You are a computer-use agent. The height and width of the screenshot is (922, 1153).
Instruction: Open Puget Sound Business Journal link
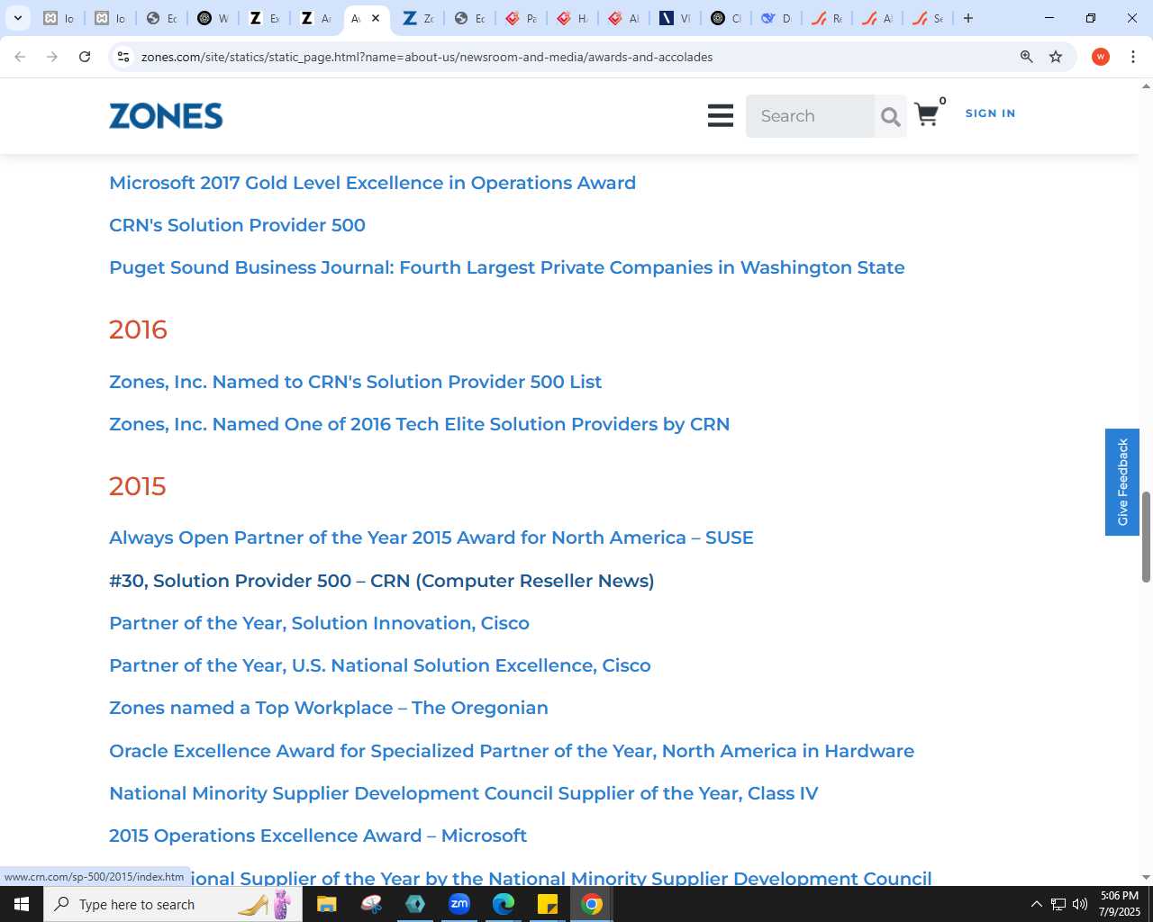(506, 267)
